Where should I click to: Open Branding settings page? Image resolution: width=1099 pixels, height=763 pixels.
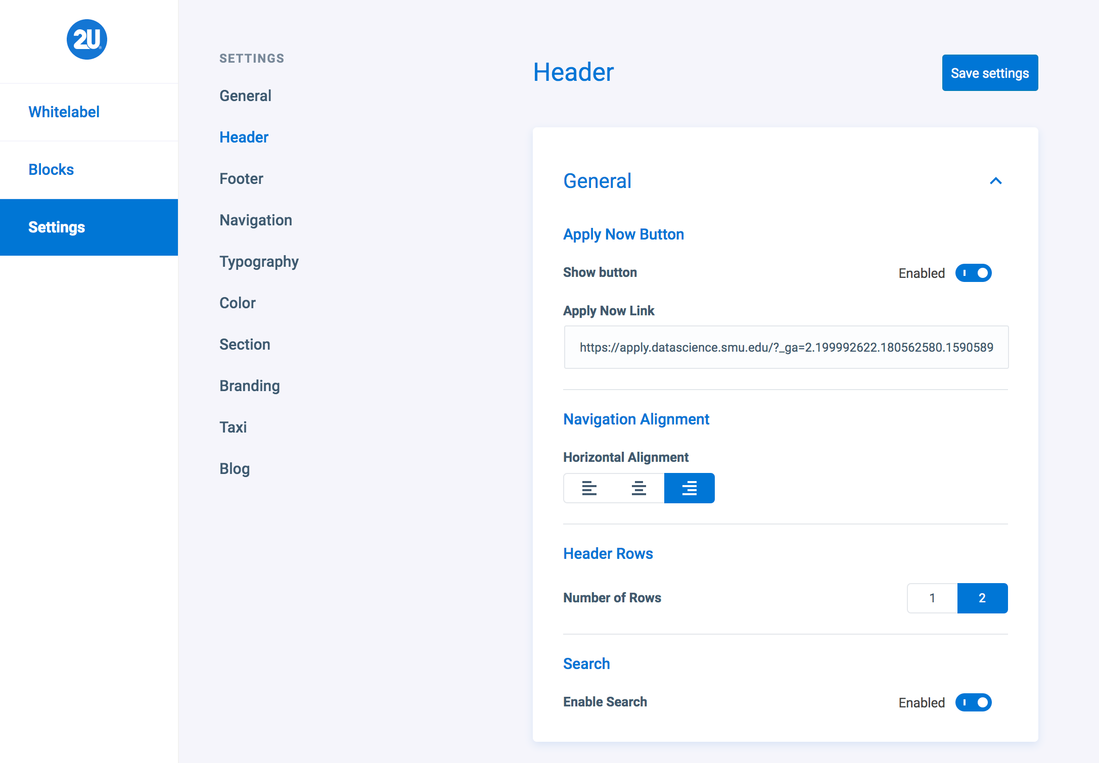pos(249,386)
